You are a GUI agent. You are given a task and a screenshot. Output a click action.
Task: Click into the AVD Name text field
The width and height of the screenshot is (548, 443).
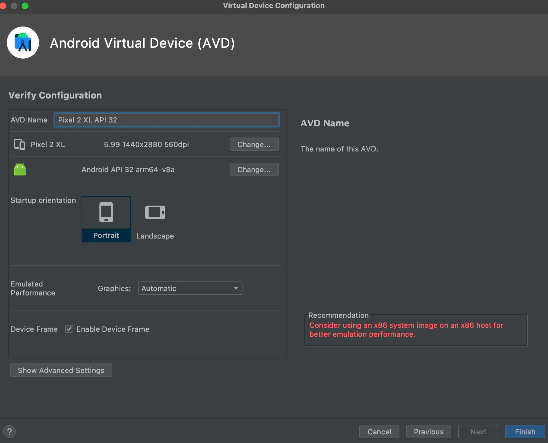[x=167, y=120]
